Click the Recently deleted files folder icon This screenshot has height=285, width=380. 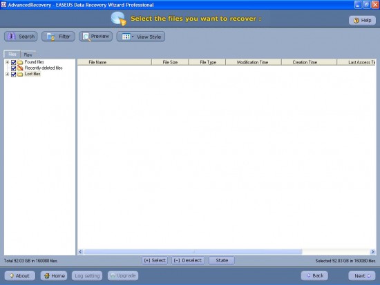point(20,68)
